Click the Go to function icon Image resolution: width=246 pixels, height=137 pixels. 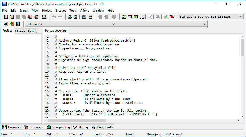coord(84,17)
